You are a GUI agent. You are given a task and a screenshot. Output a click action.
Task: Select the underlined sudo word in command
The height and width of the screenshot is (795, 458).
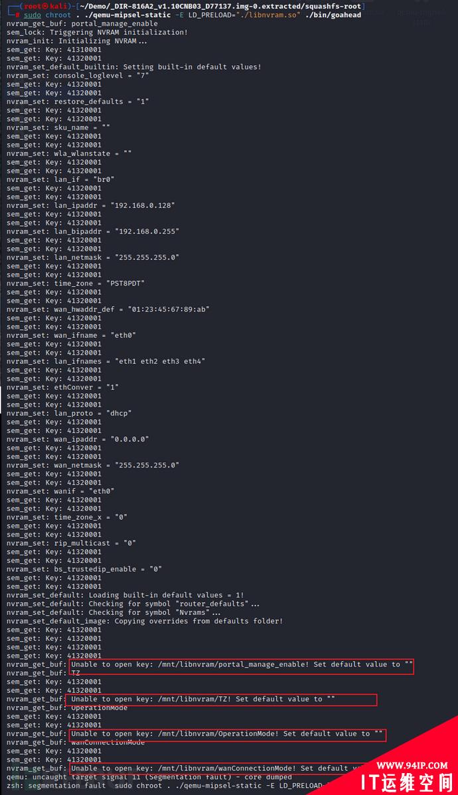[x=32, y=15]
